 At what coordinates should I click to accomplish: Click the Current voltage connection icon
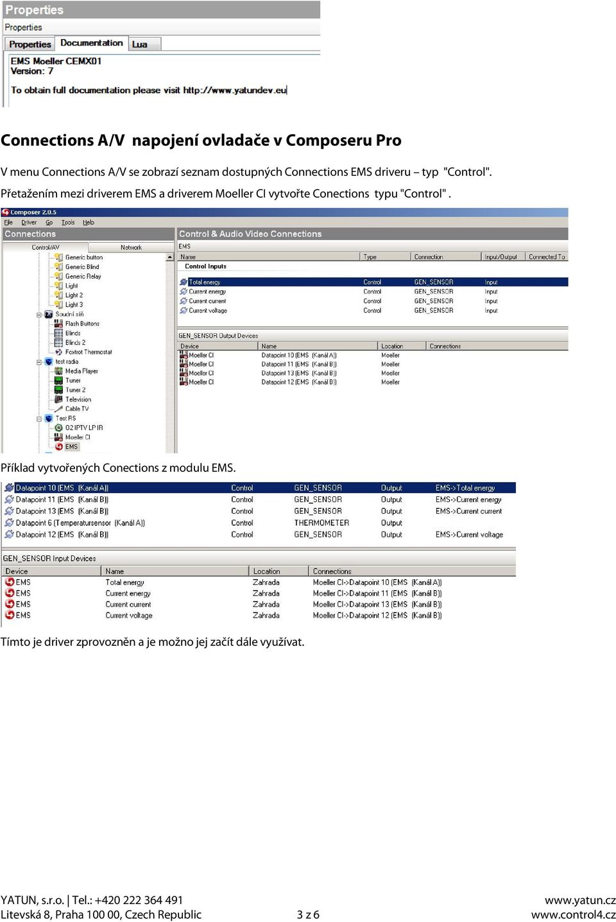point(184,311)
